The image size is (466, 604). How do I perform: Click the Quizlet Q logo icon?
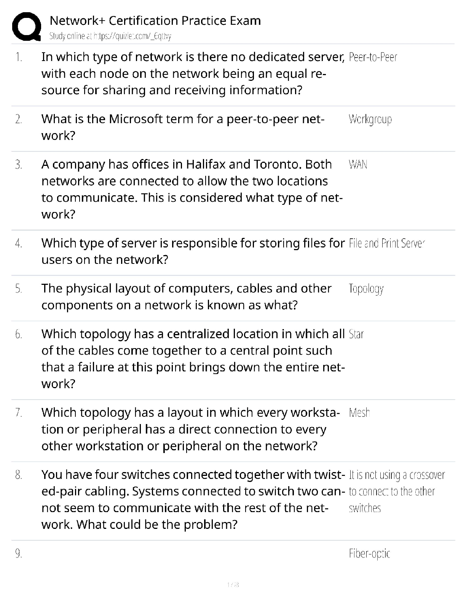[27, 26]
